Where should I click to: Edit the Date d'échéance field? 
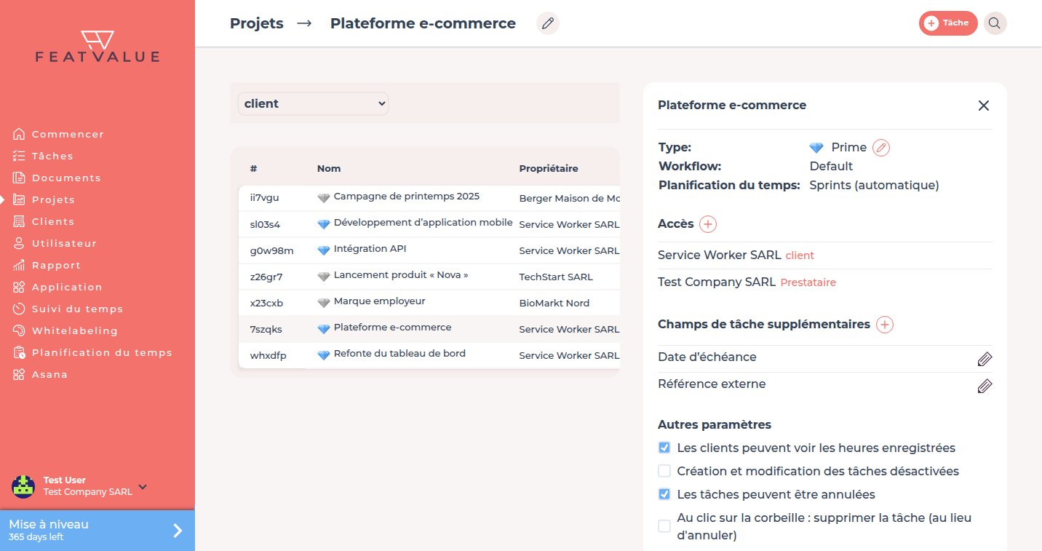pyautogui.click(x=985, y=359)
